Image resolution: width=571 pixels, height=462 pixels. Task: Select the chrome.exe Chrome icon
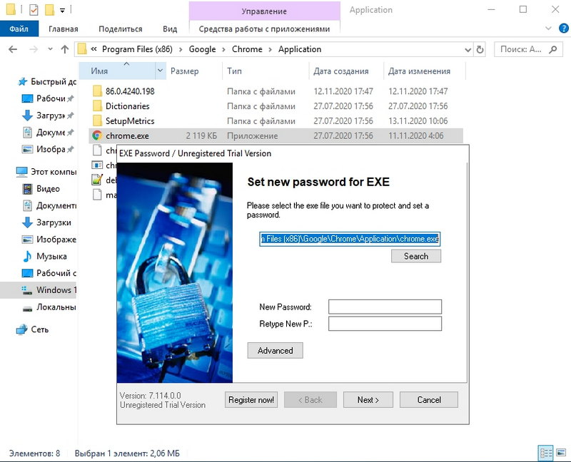(97, 135)
